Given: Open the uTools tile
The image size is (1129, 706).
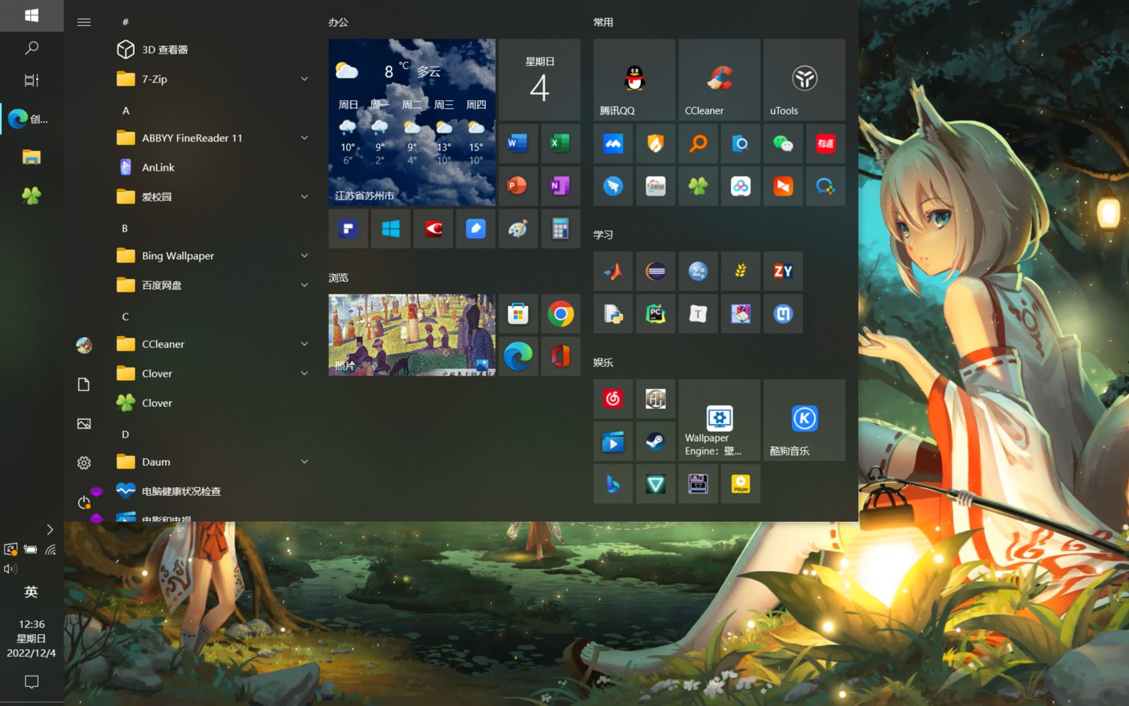Looking at the screenshot, I should pos(804,80).
